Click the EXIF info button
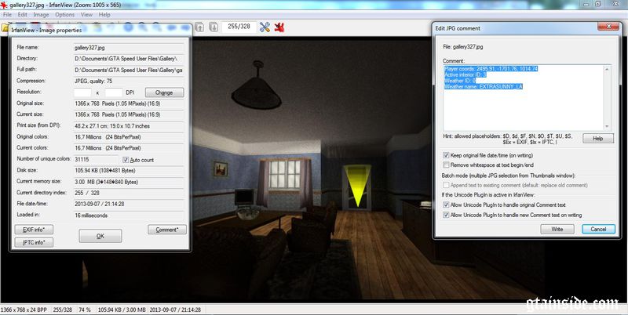628x315 pixels. click(34, 230)
